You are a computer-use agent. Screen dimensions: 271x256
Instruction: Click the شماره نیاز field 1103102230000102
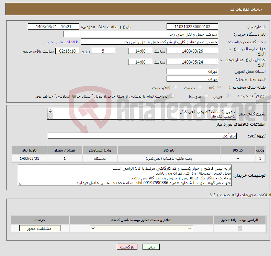192,26
